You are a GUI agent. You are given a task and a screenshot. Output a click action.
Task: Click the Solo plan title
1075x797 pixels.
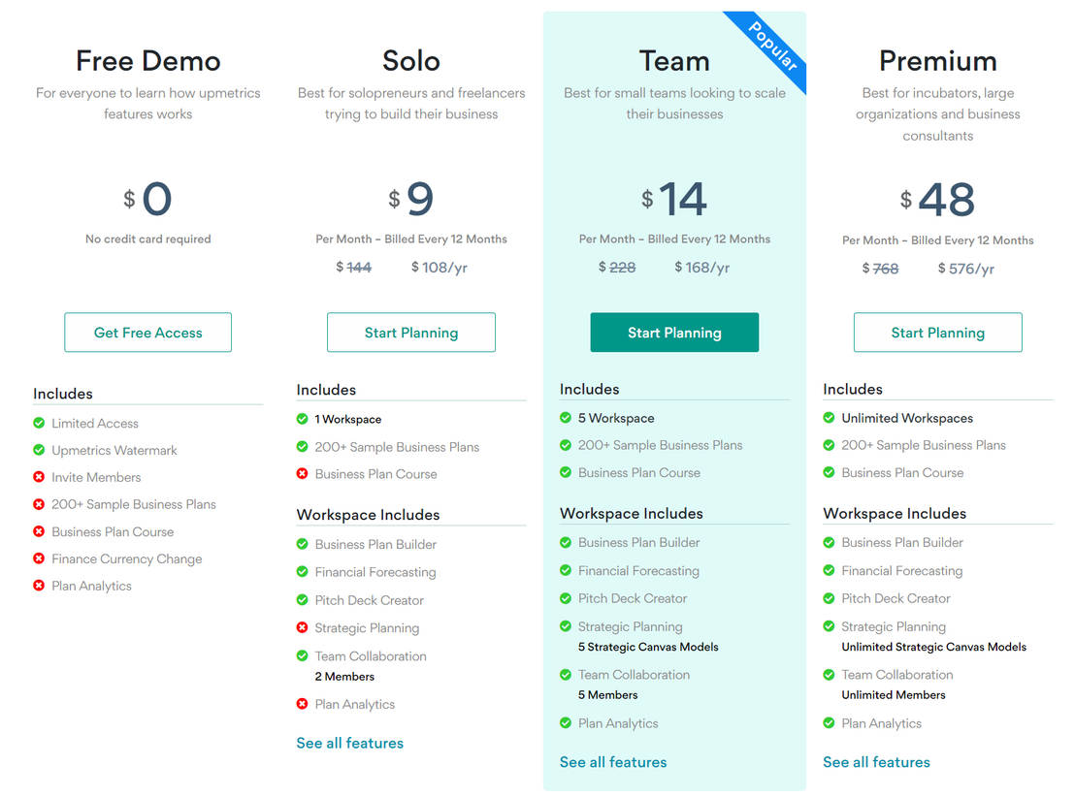tap(411, 61)
